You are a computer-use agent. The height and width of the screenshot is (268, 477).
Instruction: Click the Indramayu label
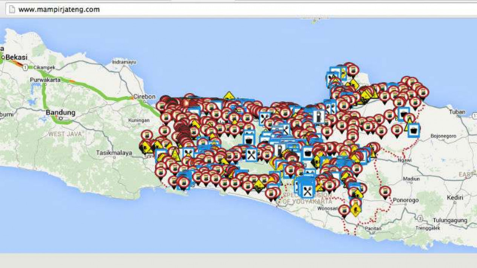[x=124, y=62]
